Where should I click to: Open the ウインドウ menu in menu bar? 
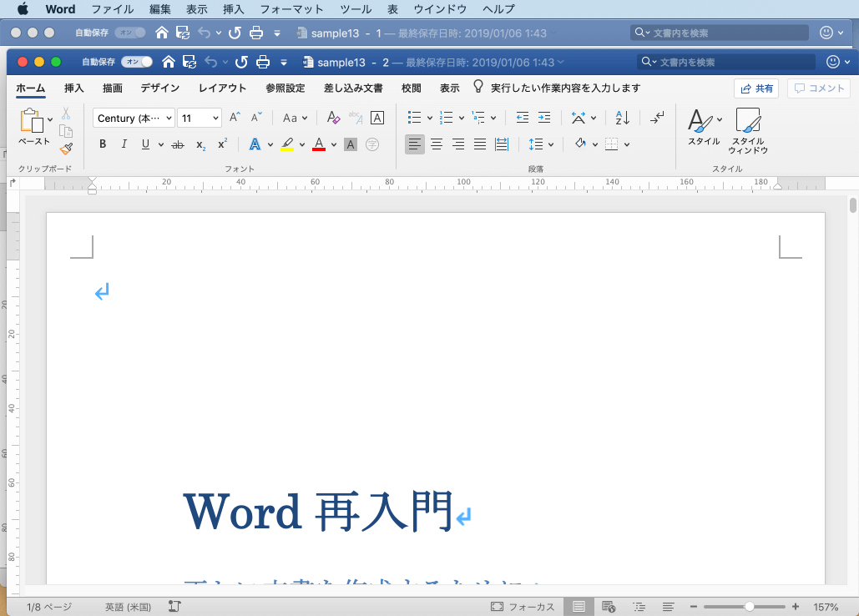tap(440, 9)
